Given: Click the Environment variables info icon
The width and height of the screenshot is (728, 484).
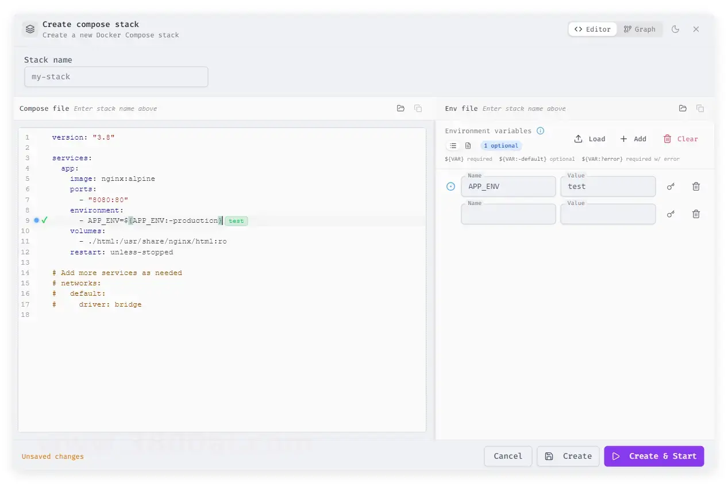Looking at the screenshot, I should (540, 131).
